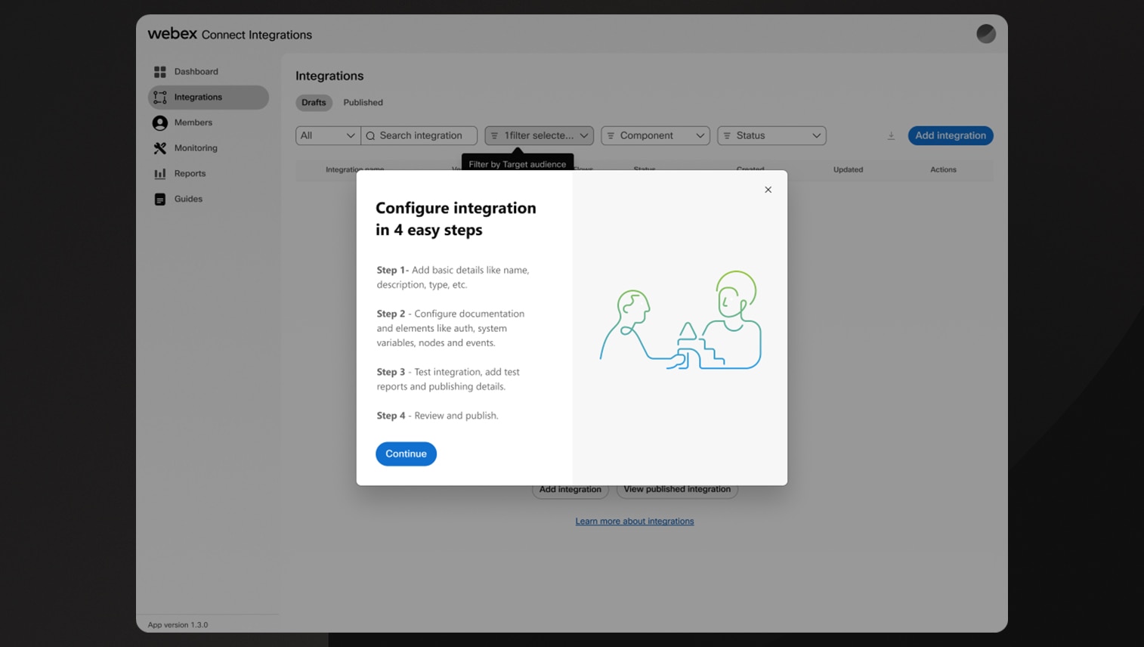Close the Configure integration dialog
Viewport: 1144px width, 647px height.
pyautogui.click(x=768, y=190)
